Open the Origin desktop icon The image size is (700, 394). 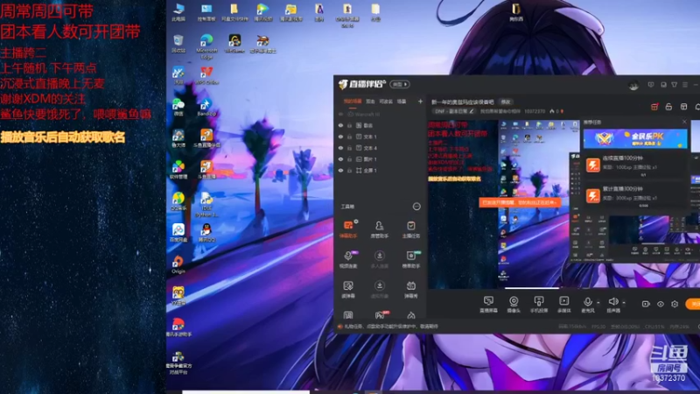178,264
